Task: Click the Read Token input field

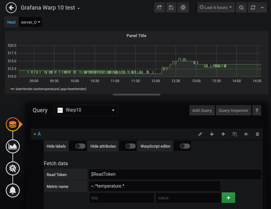Action: [175, 174]
